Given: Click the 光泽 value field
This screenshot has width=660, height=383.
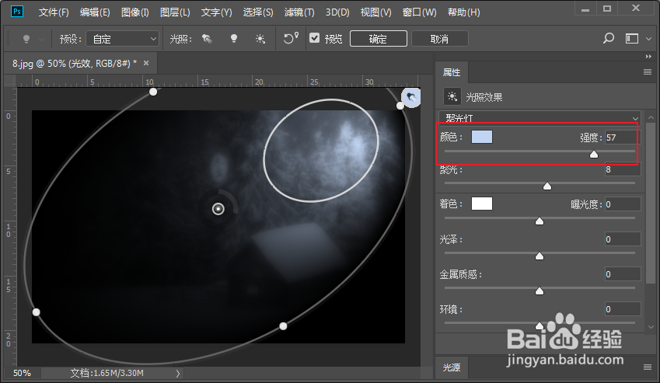Looking at the screenshot, I should (623, 239).
